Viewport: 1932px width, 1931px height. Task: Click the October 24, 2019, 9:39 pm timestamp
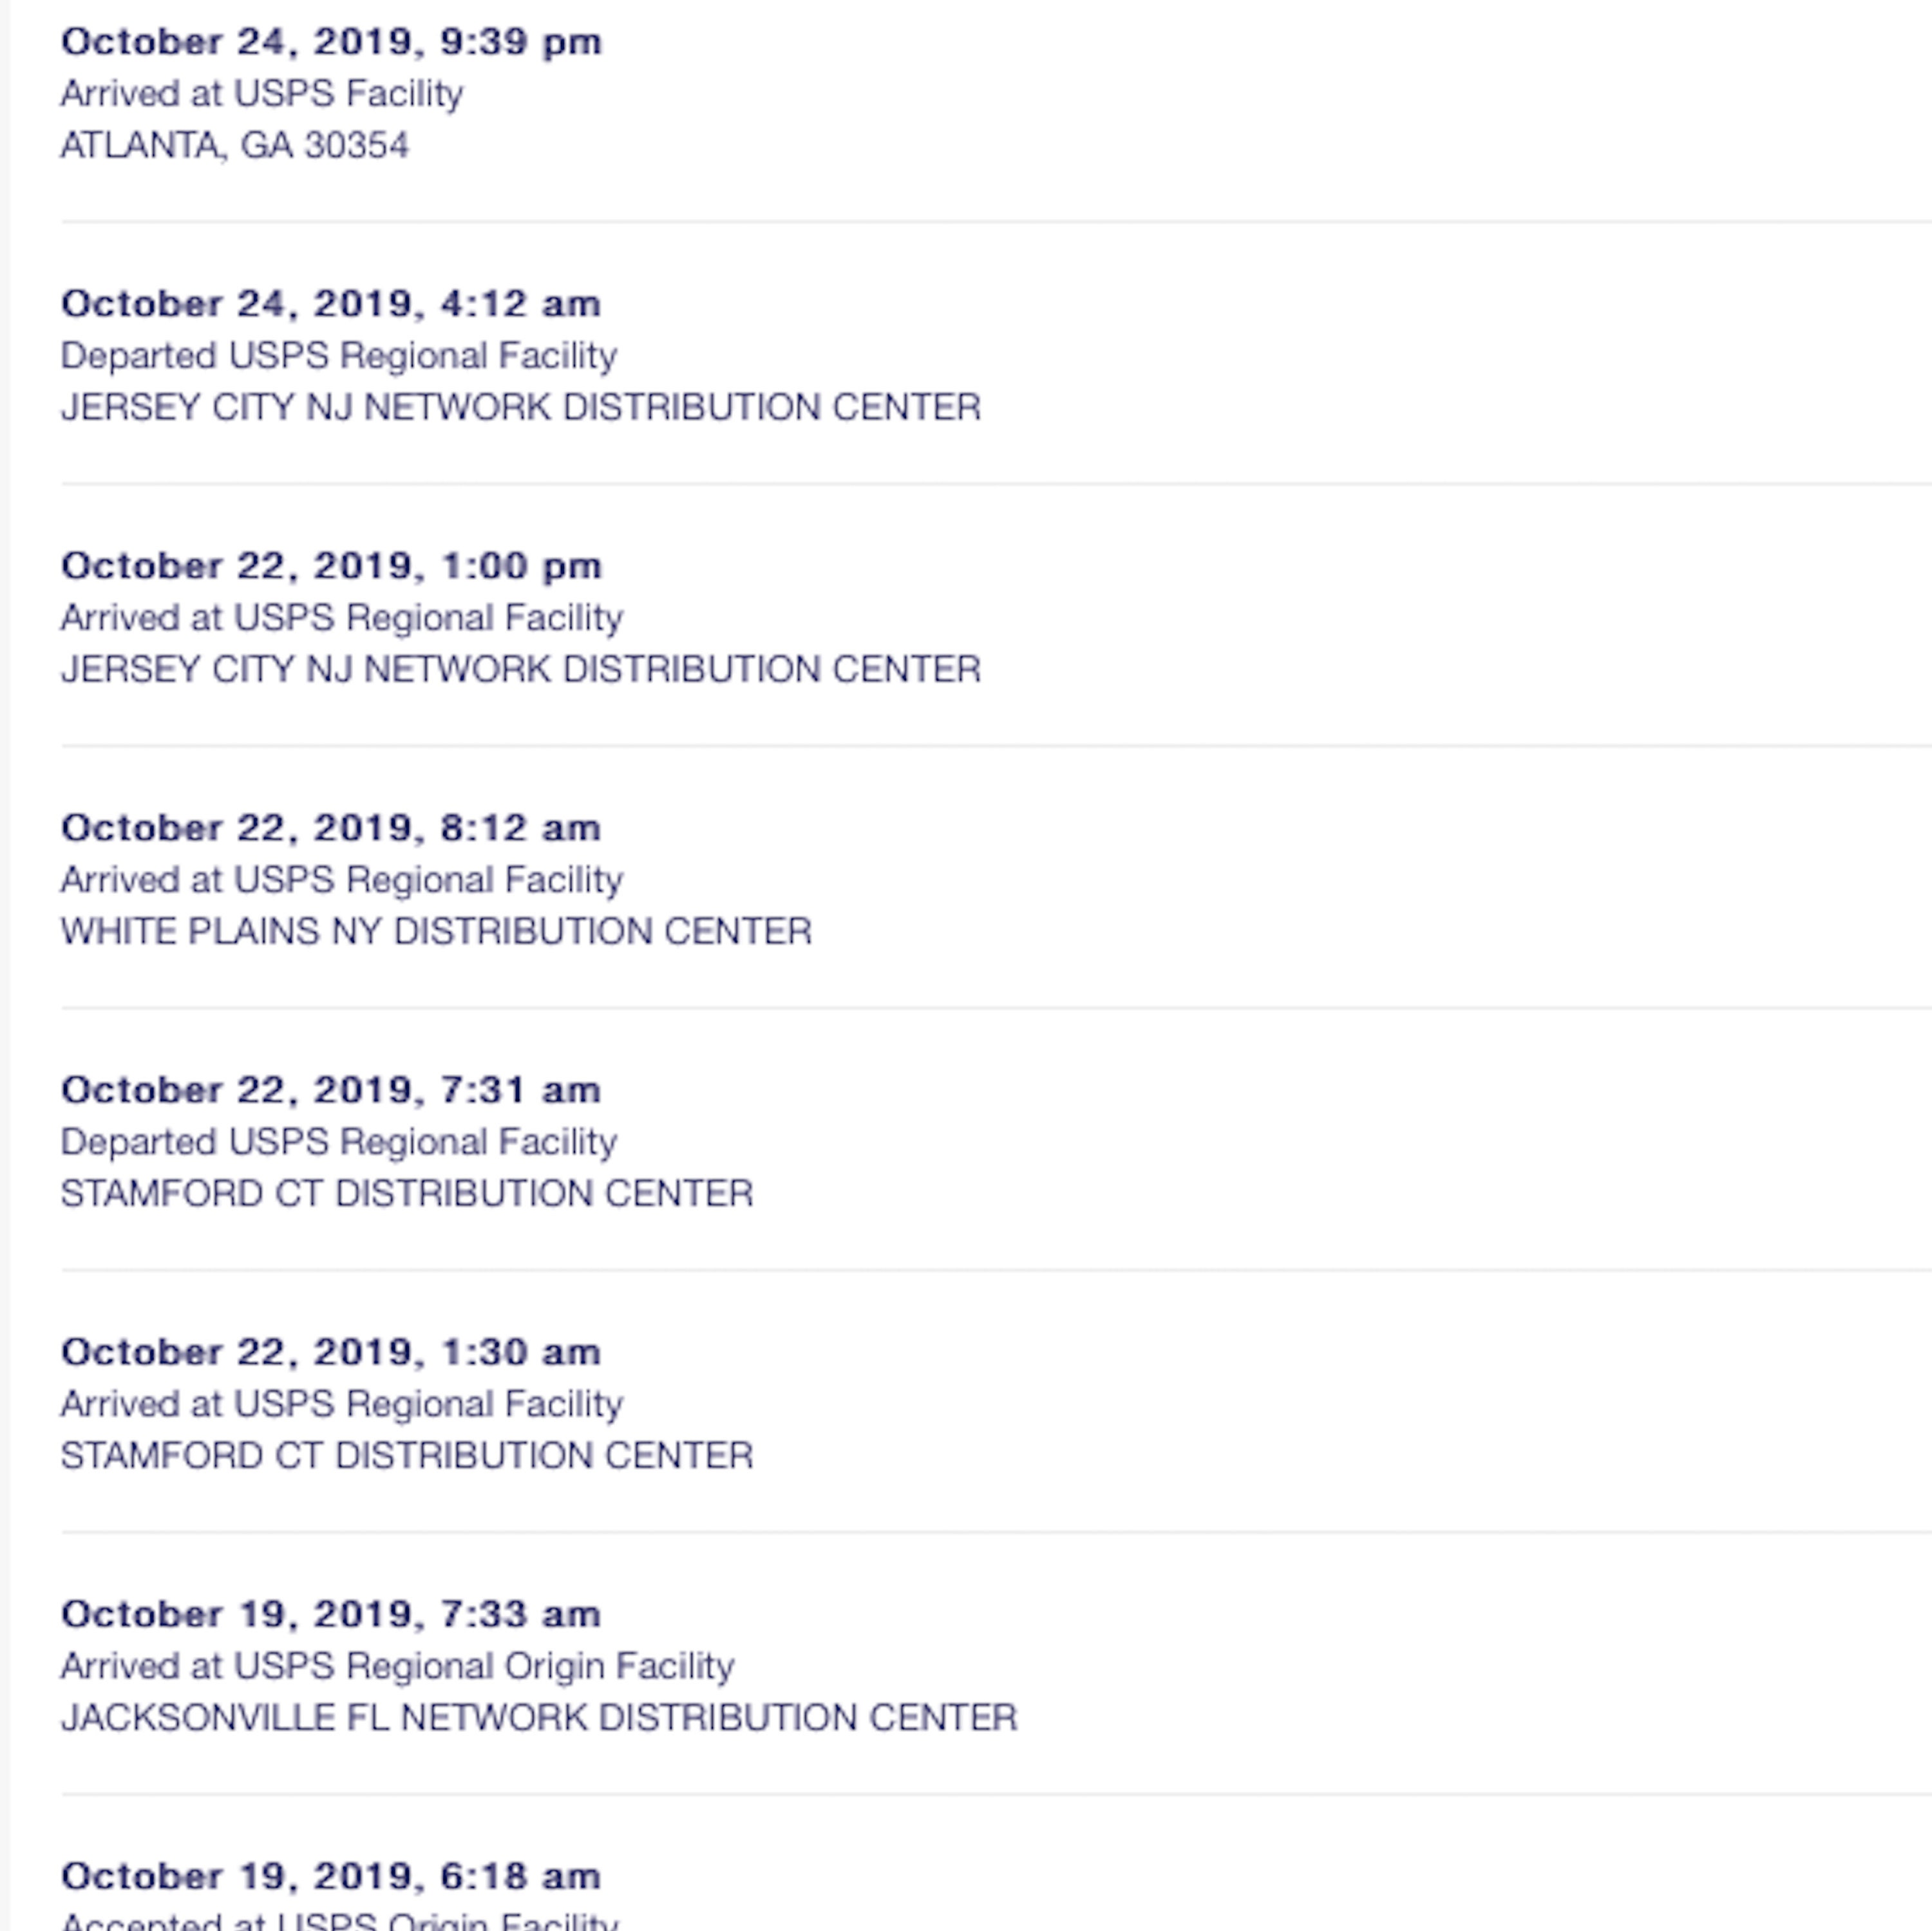(331, 43)
